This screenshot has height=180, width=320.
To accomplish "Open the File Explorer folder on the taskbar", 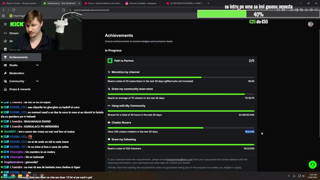I will click(x=20, y=176).
